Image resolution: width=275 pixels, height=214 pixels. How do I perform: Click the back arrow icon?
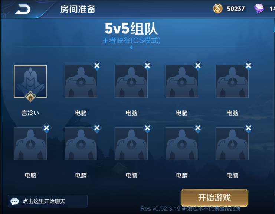click(x=23, y=9)
